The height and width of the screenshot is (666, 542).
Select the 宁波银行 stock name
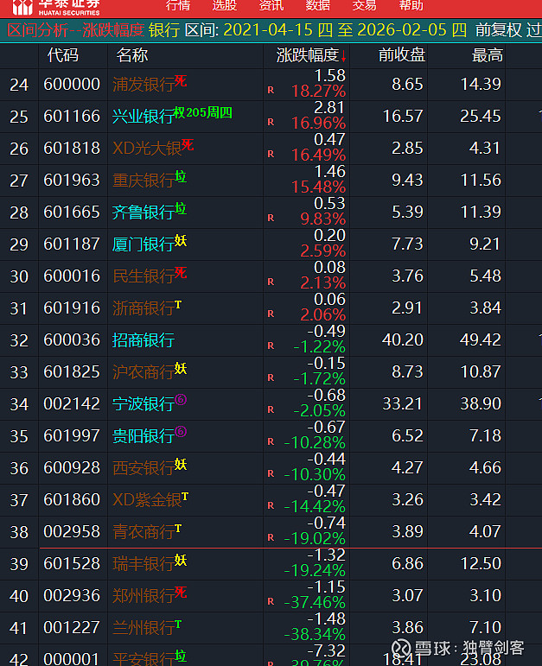click(143, 404)
